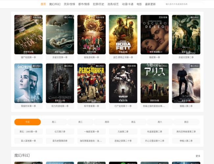Screen dimensions: 214x164
Task: Open the 动漫/卡通 navigation category
Action: point(128,4)
